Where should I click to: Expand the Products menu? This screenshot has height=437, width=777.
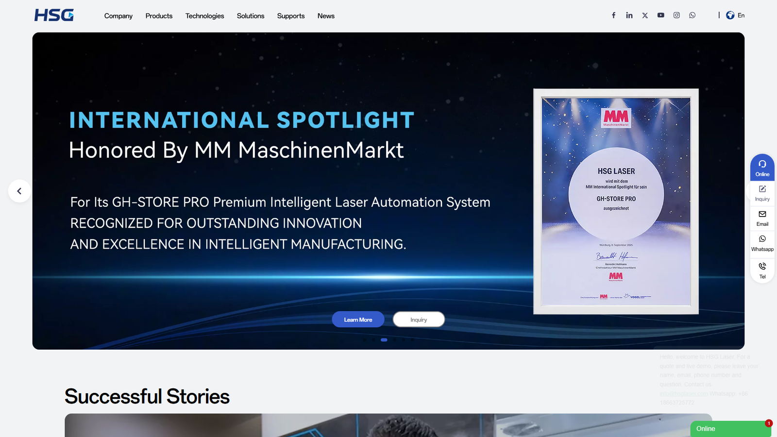[159, 16]
